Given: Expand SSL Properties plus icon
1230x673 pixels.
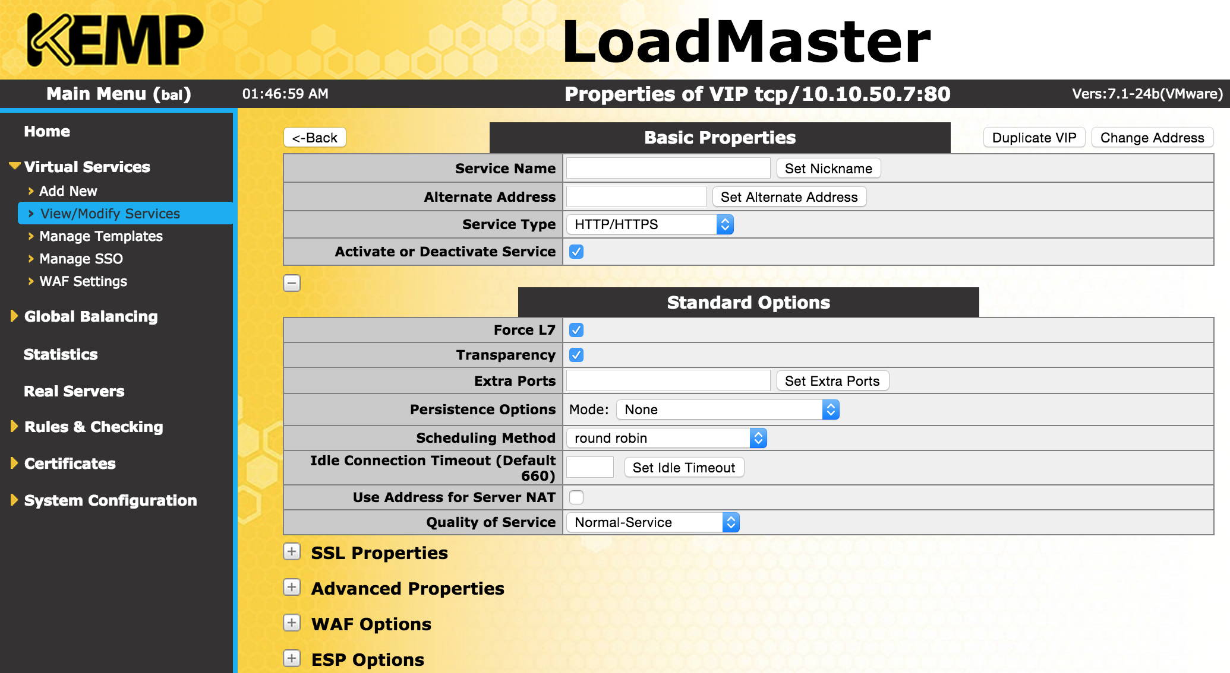Looking at the screenshot, I should pyautogui.click(x=292, y=552).
